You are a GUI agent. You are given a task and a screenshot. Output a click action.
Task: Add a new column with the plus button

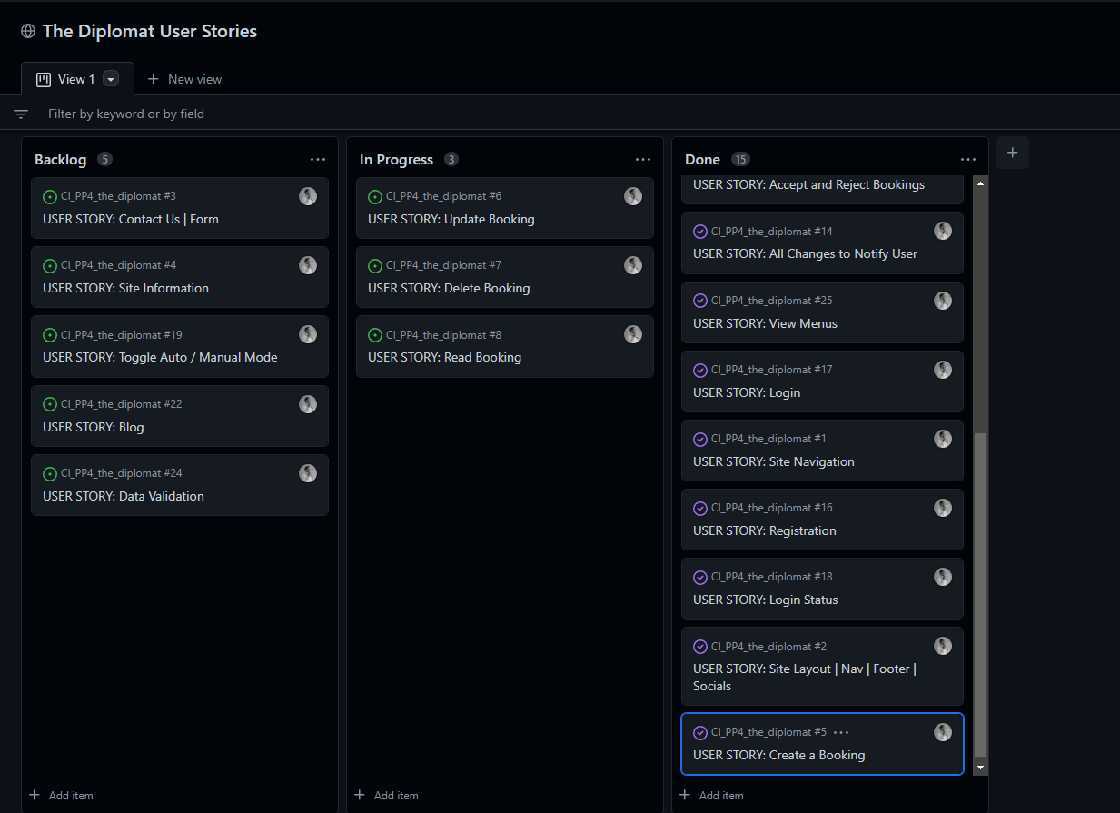pyautogui.click(x=1013, y=153)
